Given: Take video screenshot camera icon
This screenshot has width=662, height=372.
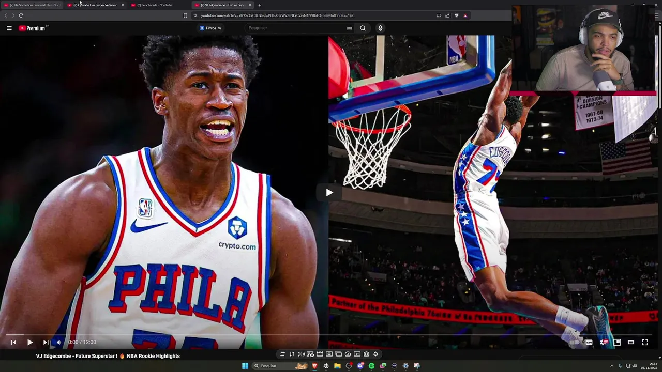Looking at the screenshot, I should (x=366, y=354).
